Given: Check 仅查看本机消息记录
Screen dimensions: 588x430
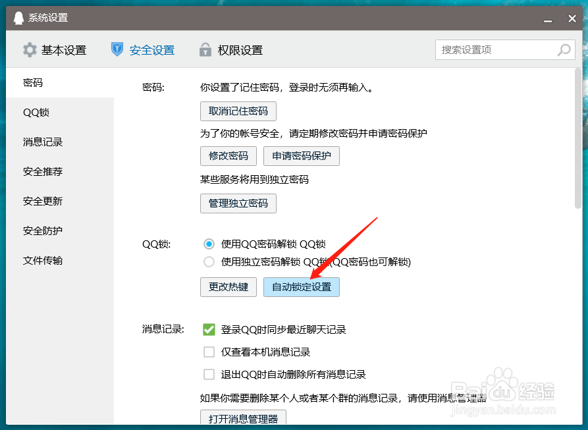Looking at the screenshot, I should coord(209,352).
